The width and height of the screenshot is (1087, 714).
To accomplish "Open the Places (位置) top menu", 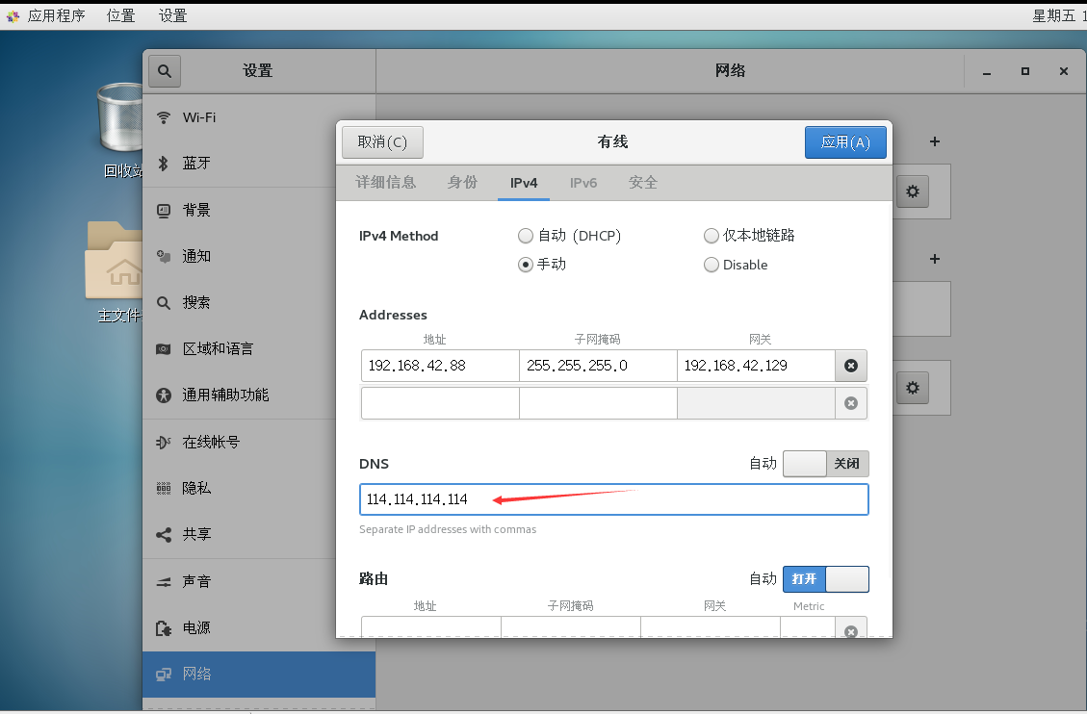I will click(120, 15).
